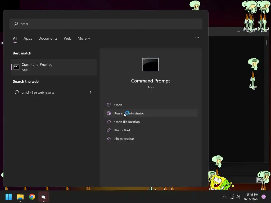Open the notification count badge
Screen dimensions: 271x203
click(x=264, y=197)
